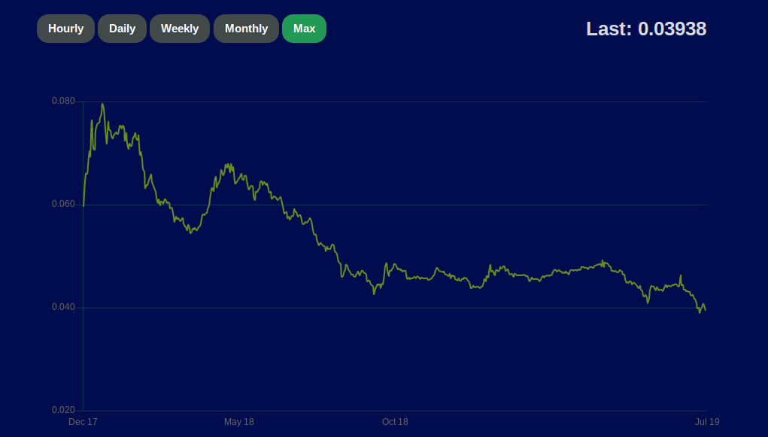This screenshot has width=768, height=437.
Task: Click the starting point of the price line
Action: tap(83, 205)
